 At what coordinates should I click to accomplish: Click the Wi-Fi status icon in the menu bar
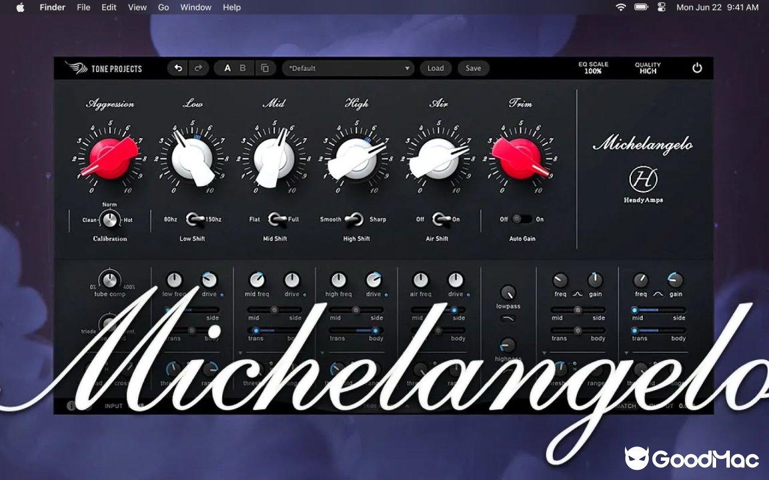pos(621,7)
